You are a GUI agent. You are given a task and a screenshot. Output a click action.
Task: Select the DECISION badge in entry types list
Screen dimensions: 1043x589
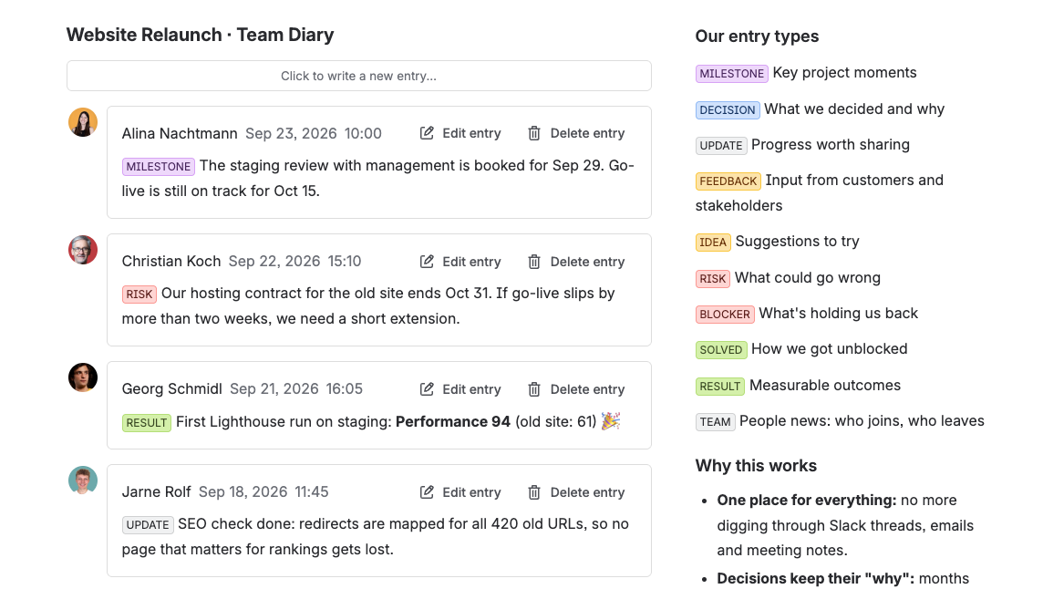point(728,109)
